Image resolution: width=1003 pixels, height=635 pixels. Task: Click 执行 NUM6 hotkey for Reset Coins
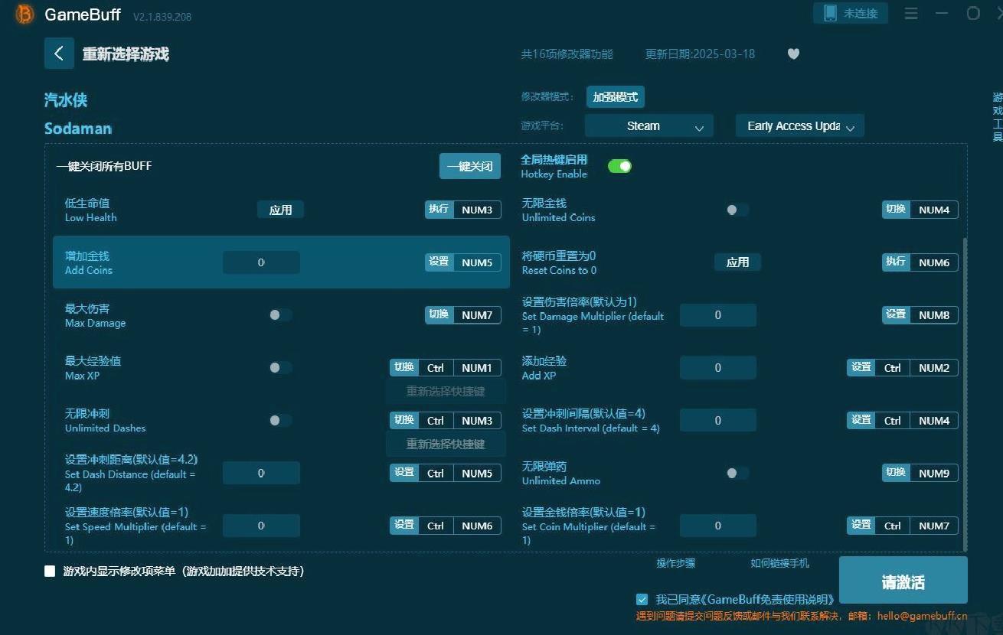(x=920, y=262)
